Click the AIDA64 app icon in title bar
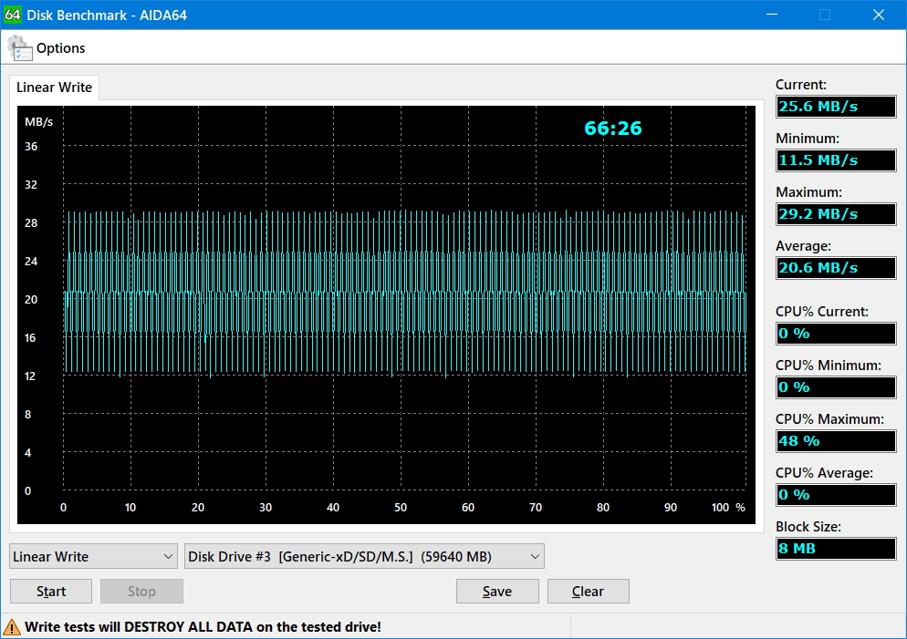 click(12, 15)
